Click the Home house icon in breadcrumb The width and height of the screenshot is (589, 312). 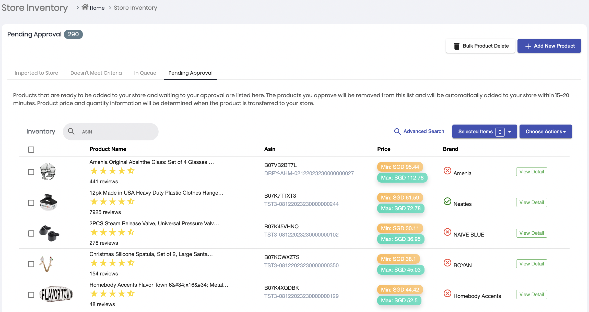(85, 7)
